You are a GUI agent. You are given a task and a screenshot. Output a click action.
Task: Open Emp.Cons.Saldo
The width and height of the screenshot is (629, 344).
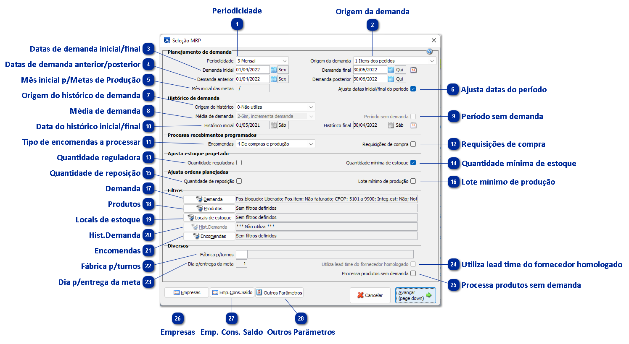pos(232,292)
